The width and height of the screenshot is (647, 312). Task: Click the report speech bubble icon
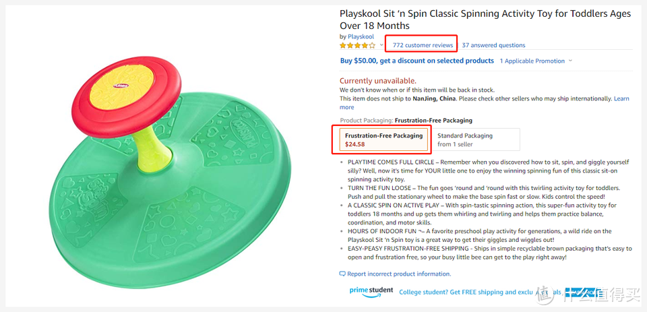click(342, 274)
